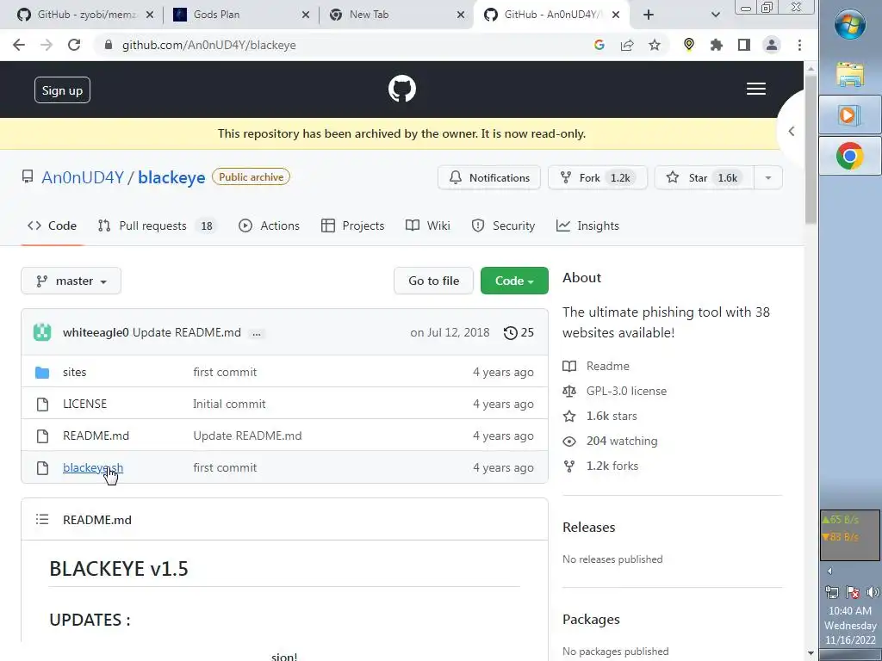Click the Notifications button
The width and height of the screenshot is (882, 661).
click(x=489, y=177)
